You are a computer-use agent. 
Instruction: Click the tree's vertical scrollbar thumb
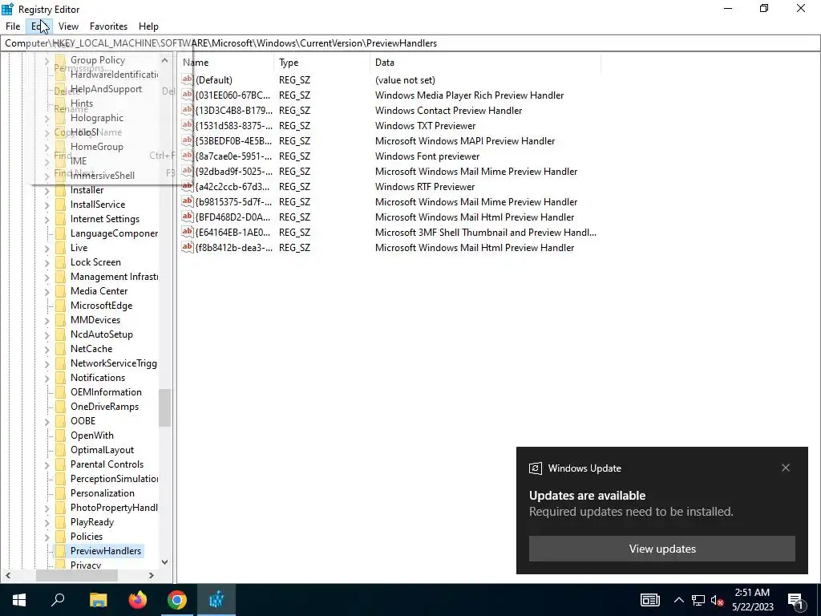click(x=165, y=407)
